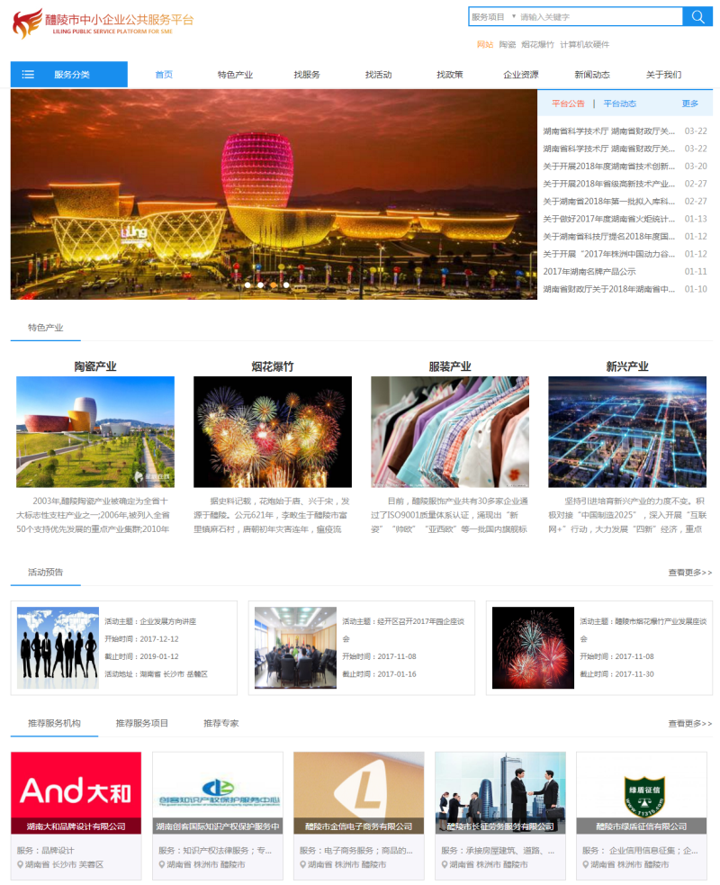Switch to the 平台动态 tab

tap(619, 104)
